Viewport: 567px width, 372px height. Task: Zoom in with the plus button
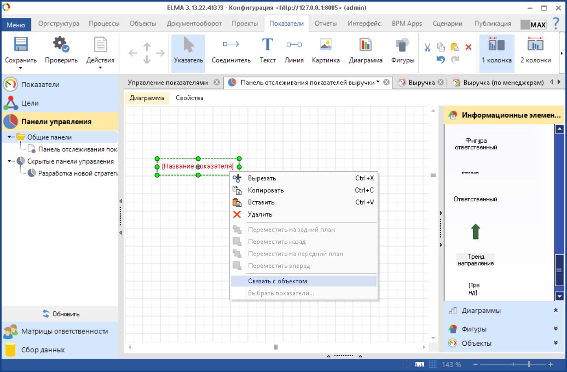coord(550,364)
